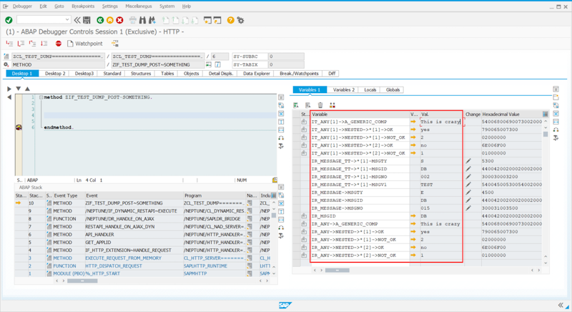Click change pencil for IR_MESSAGE->MSGNO
572x312 pixels.
pyautogui.click(x=468, y=208)
